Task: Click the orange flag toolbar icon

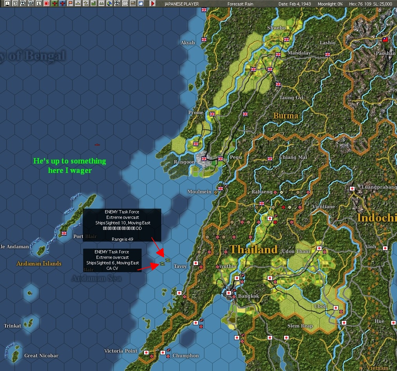Action: 70,3
